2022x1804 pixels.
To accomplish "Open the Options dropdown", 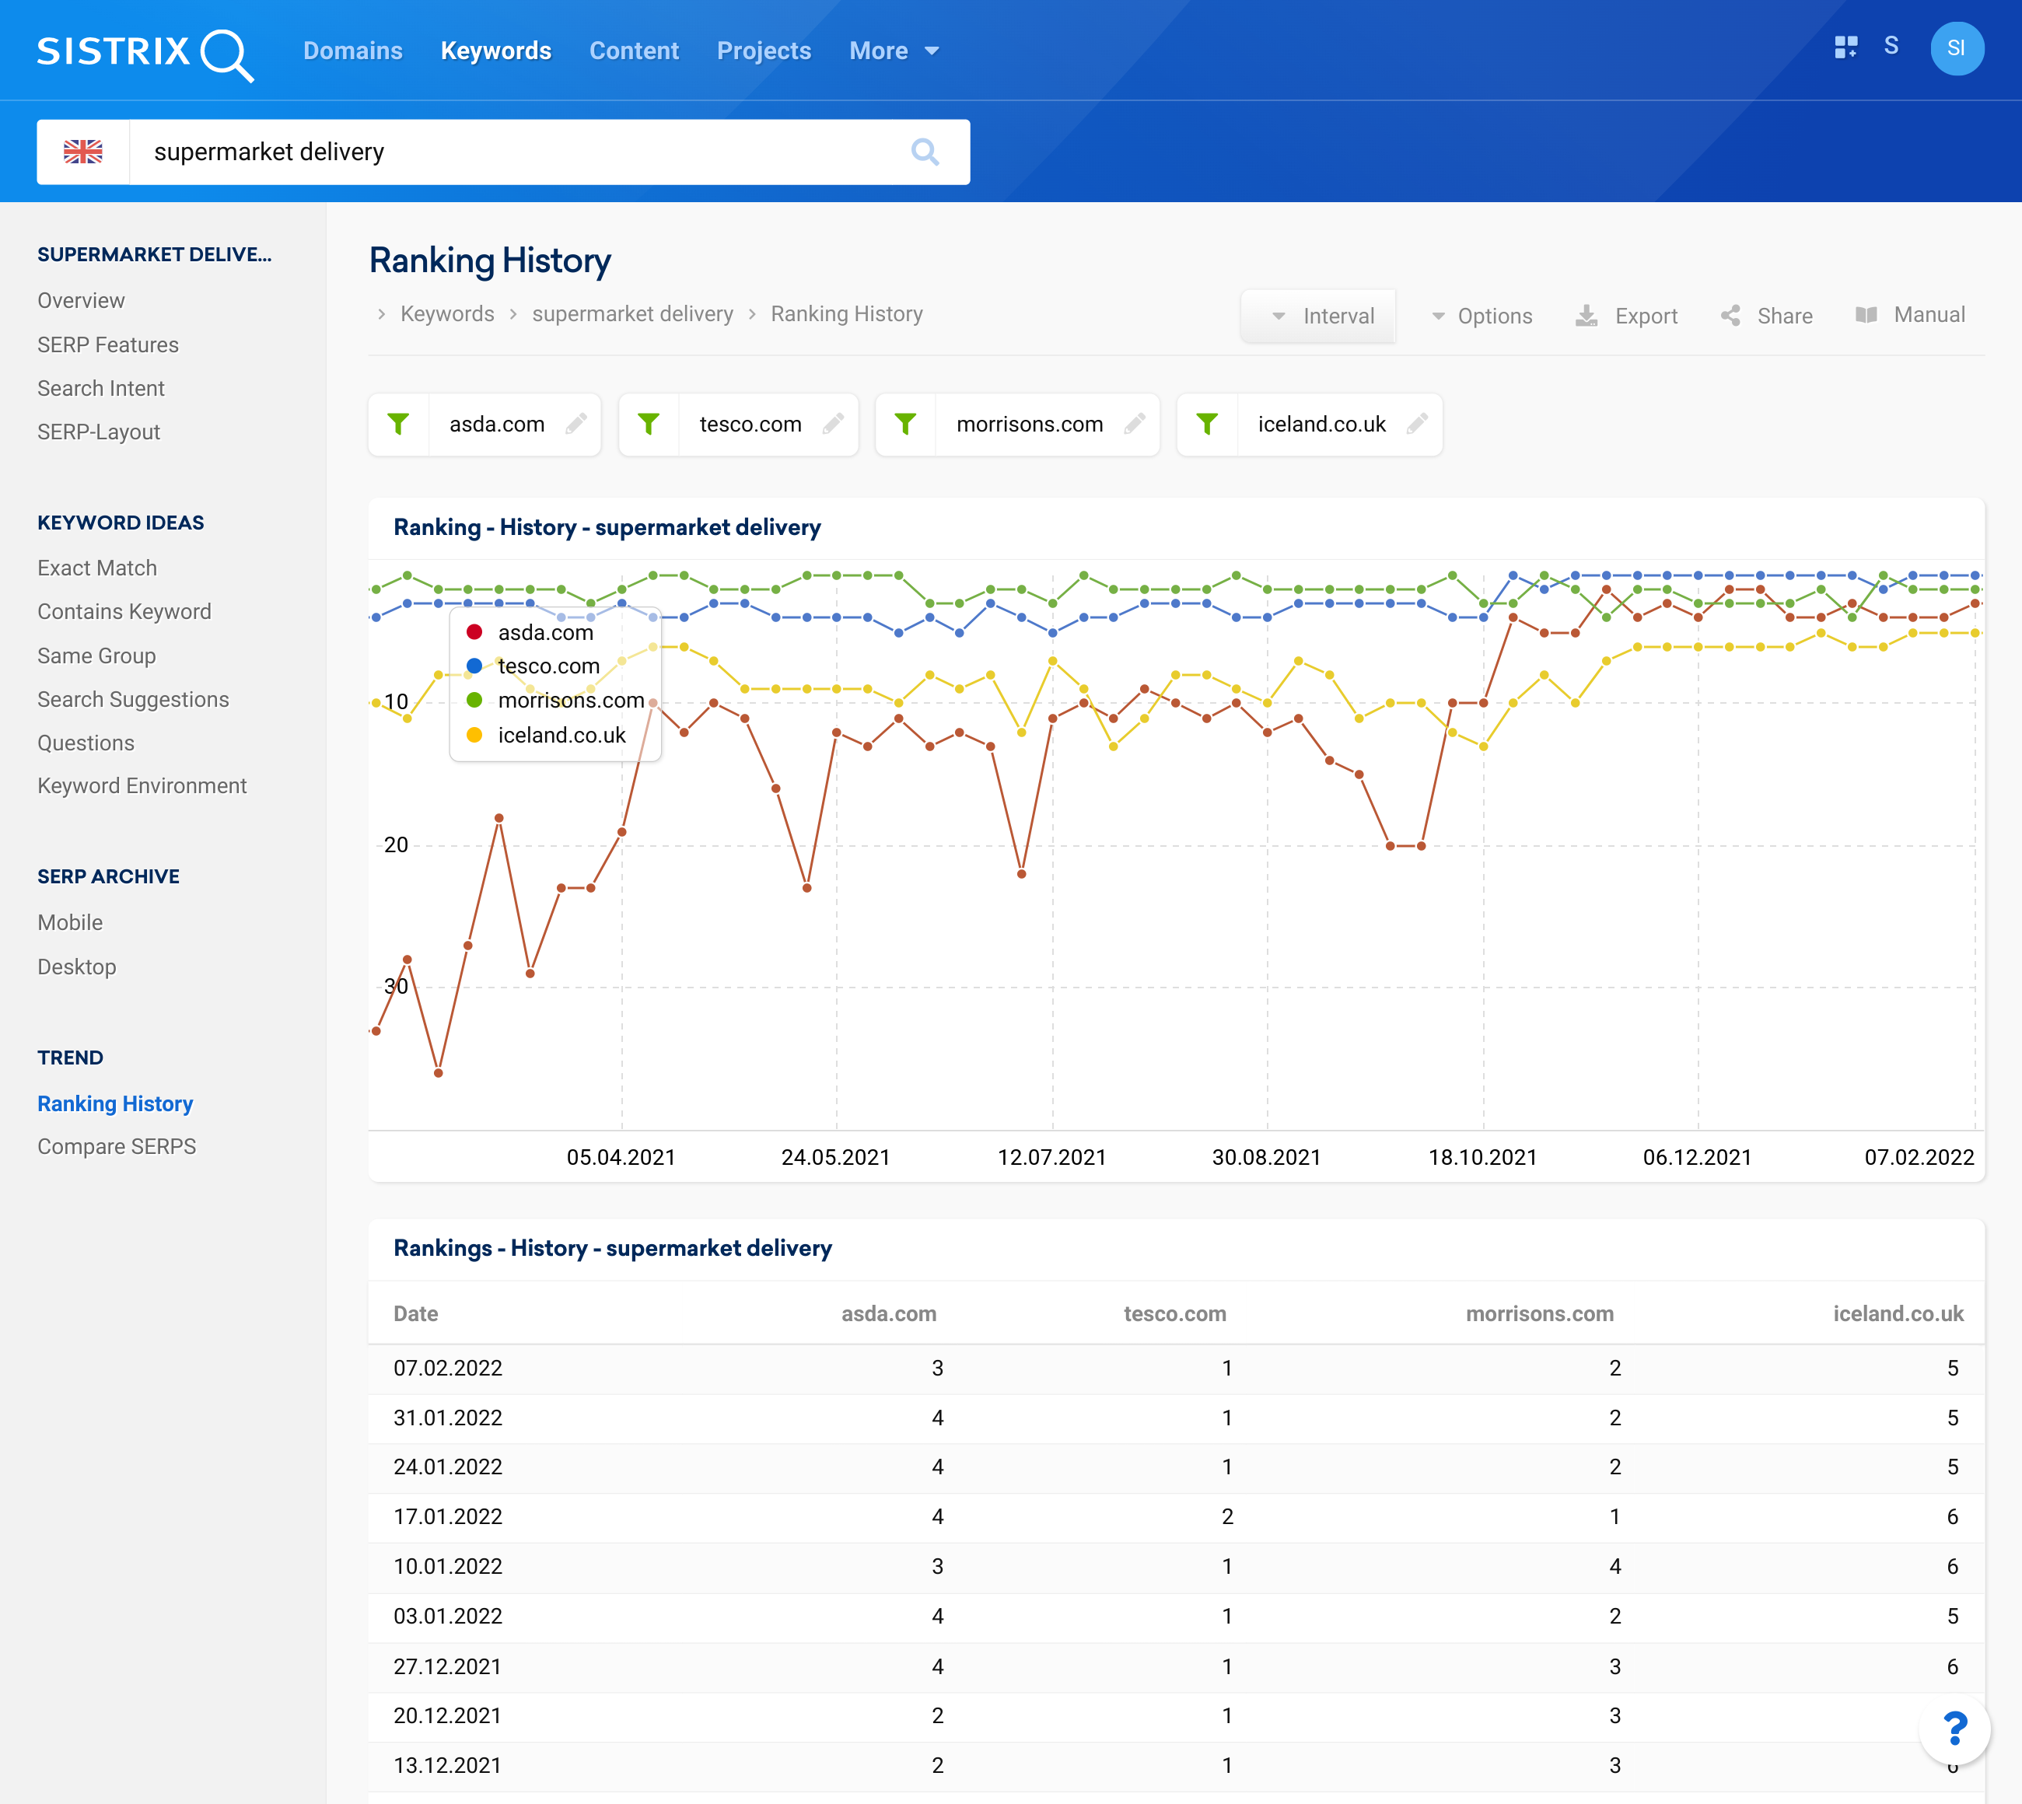I will 1482,316.
